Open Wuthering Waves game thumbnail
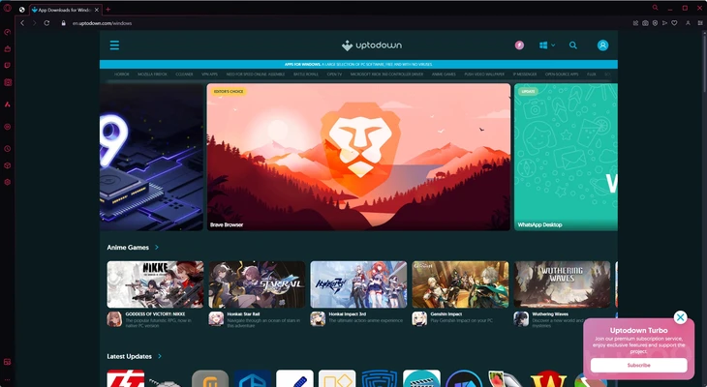707x387 pixels. point(562,284)
